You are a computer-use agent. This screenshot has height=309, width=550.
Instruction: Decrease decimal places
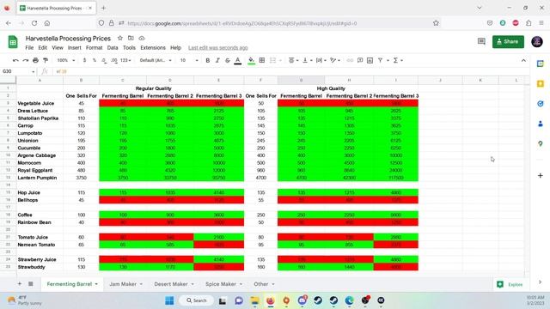point(104,60)
